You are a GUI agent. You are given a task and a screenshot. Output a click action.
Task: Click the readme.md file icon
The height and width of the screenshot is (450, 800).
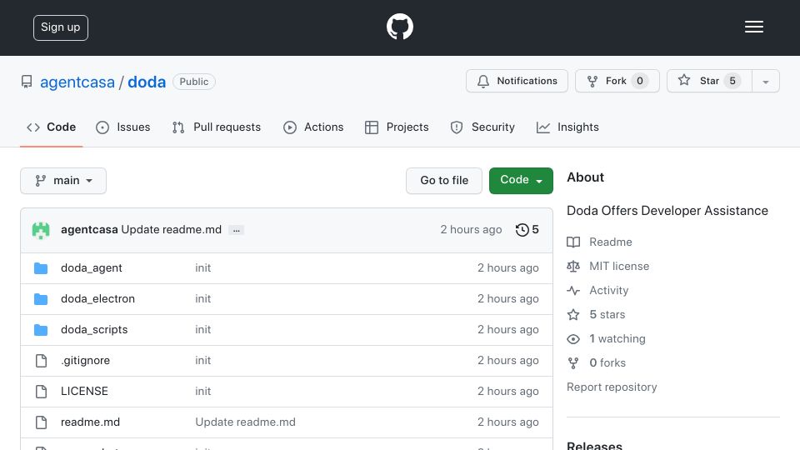(41, 422)
